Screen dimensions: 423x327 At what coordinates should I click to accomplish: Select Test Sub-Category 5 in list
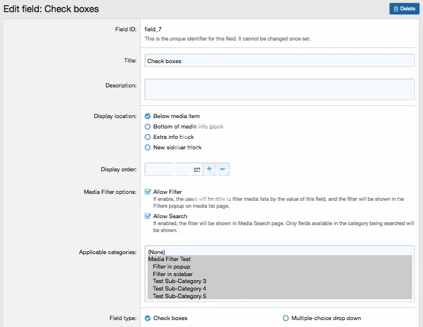point(179,296)
